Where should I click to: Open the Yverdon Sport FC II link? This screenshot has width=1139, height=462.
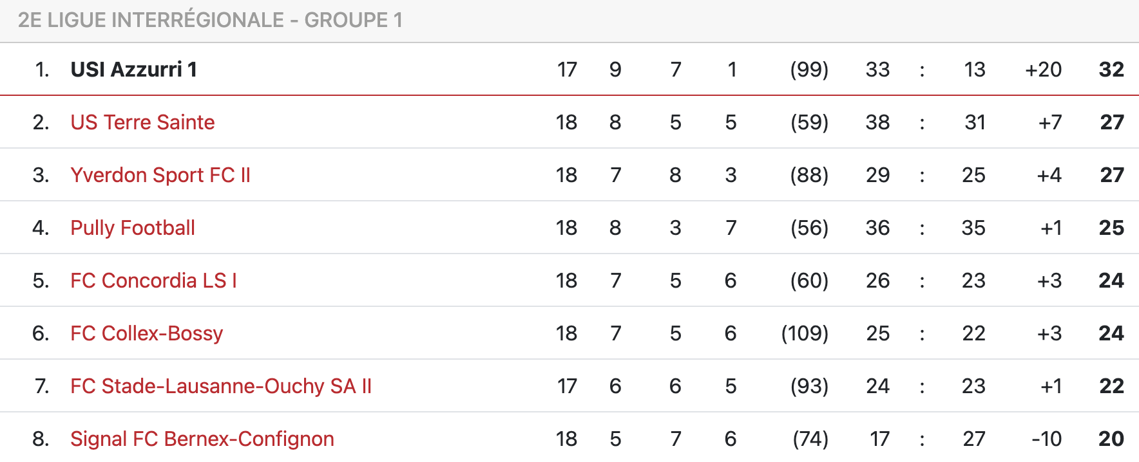(x=160, y=175)
